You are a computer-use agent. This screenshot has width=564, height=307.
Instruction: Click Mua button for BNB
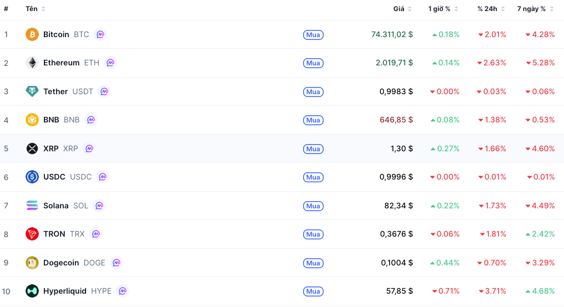pos(313,120)
